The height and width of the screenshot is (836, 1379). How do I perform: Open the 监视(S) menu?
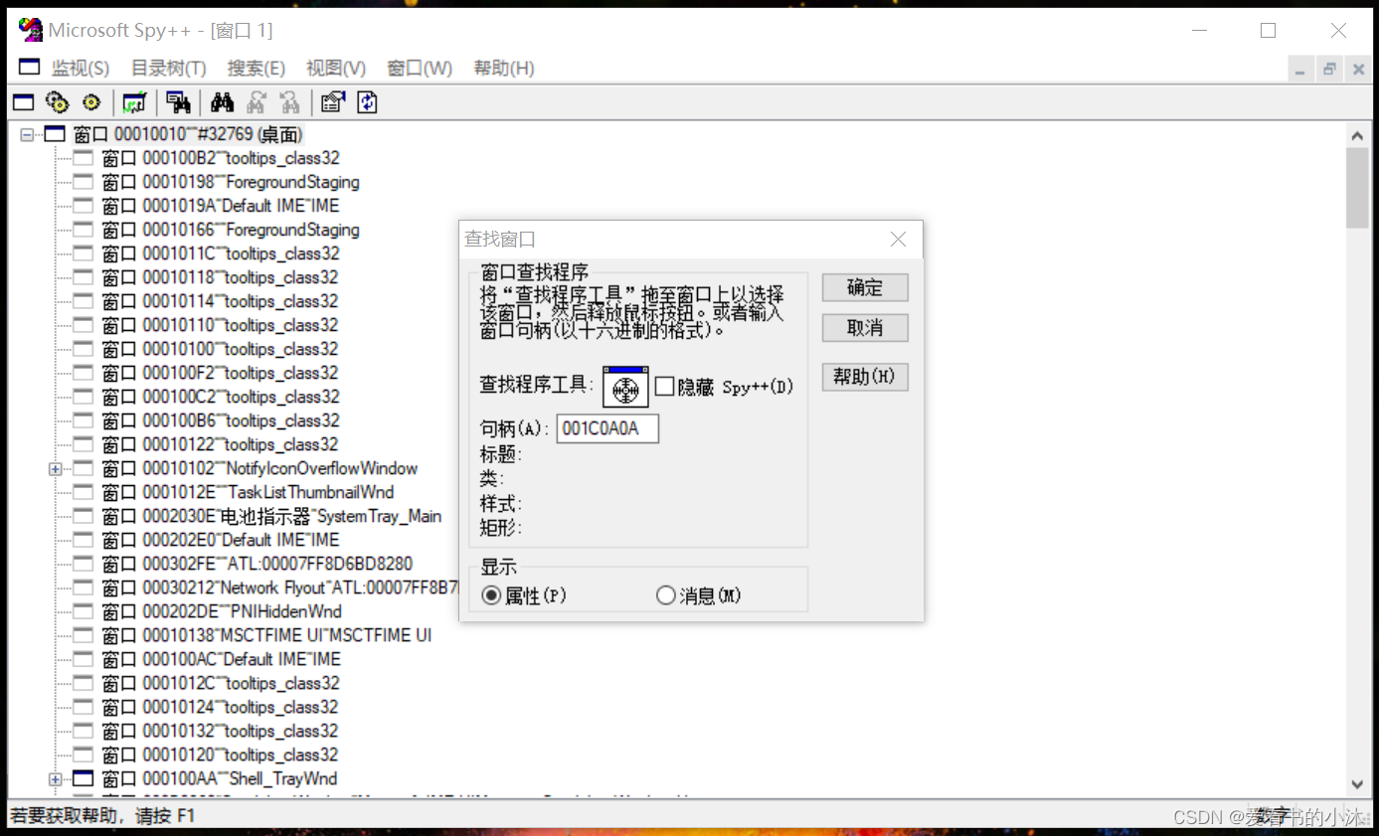tap(81, 68)
